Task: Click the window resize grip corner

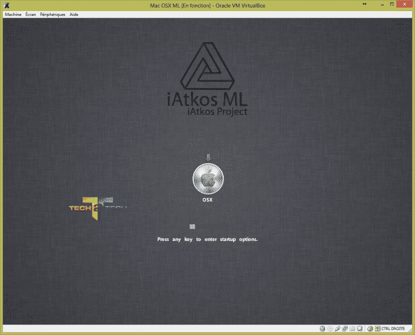Action: click(x=409, y=330)
